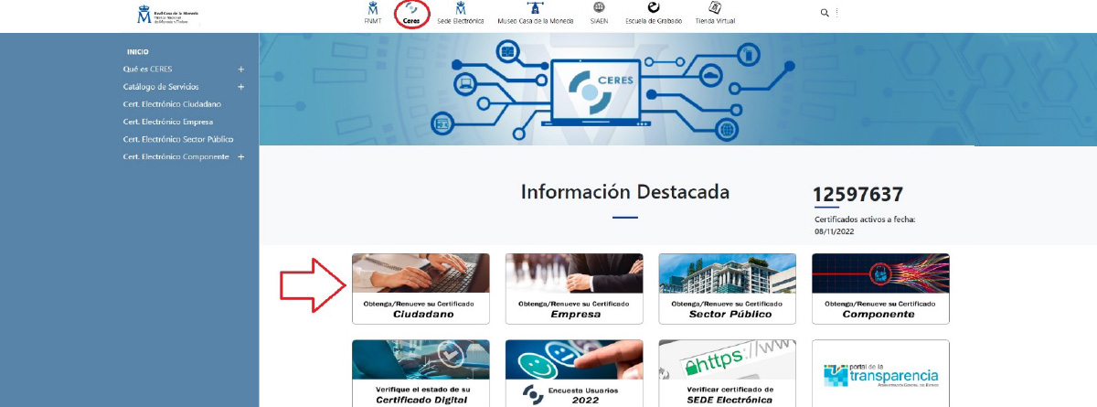
Task: Expand Cert. Electrónico Componente plus sign
Action: pos(240,156)
